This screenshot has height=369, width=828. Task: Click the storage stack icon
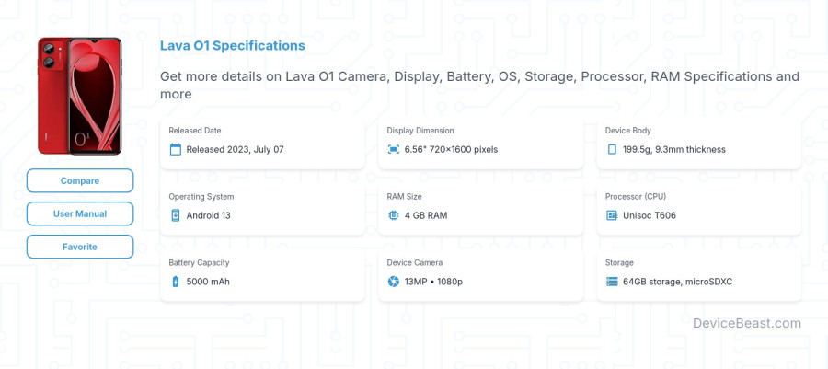click(612, 282)
